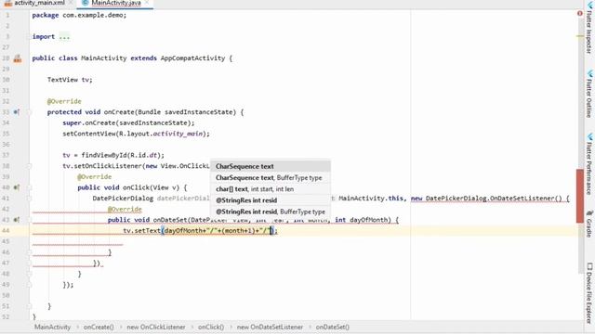This screenshot has width=595, height=334.
Task: Click the class gutter icon on line 28
Action: [18, 58]
